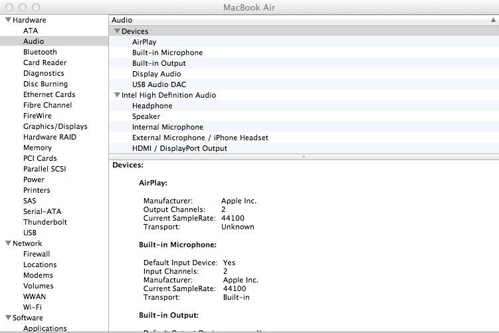The image size is (499, 333).
Task: Select Volumes under Network
Action: point(38,286)
